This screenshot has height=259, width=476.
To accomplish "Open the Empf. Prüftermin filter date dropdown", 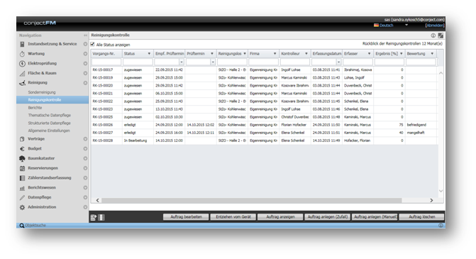I will pyautogui.click(x=182, y=62).
